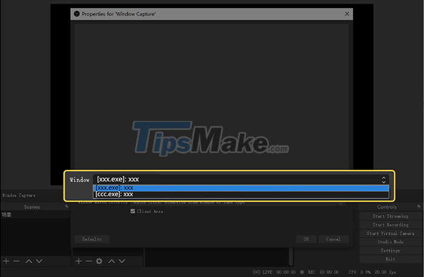Open source properties via the gear icon
424x277 pixels.
point(99,261)
